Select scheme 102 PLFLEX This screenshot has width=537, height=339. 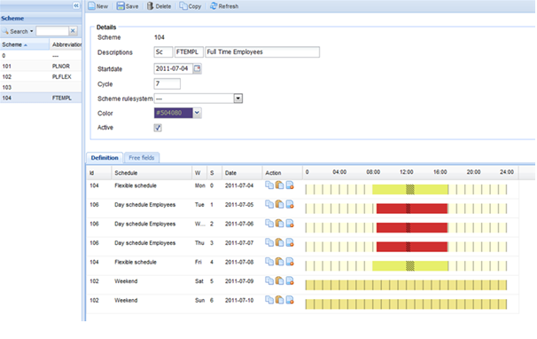41,77
